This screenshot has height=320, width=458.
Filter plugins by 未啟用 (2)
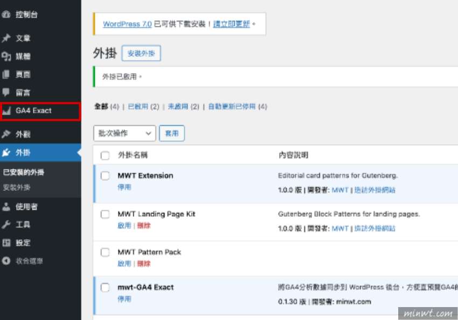(183, 106)
